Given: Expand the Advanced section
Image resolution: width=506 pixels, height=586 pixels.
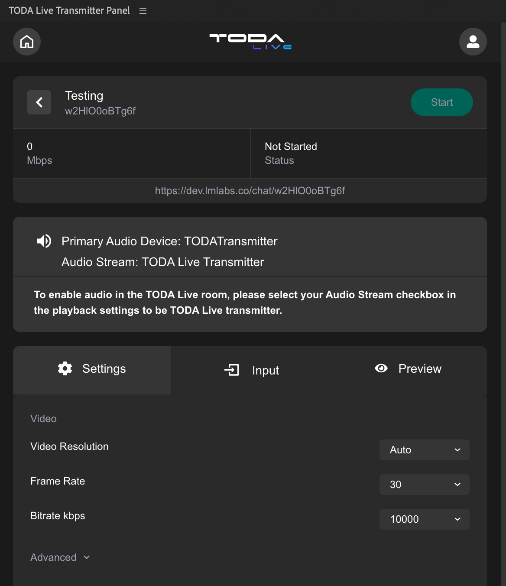Looking at the screenshot, I should (x=60, y=557).
